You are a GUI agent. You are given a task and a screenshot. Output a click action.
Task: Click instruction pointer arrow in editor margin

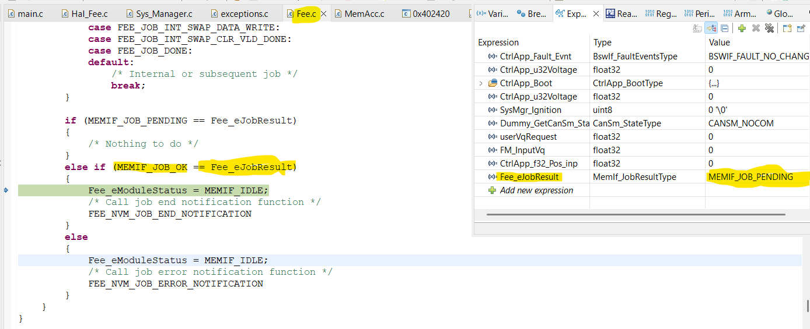tap(5, 190)
